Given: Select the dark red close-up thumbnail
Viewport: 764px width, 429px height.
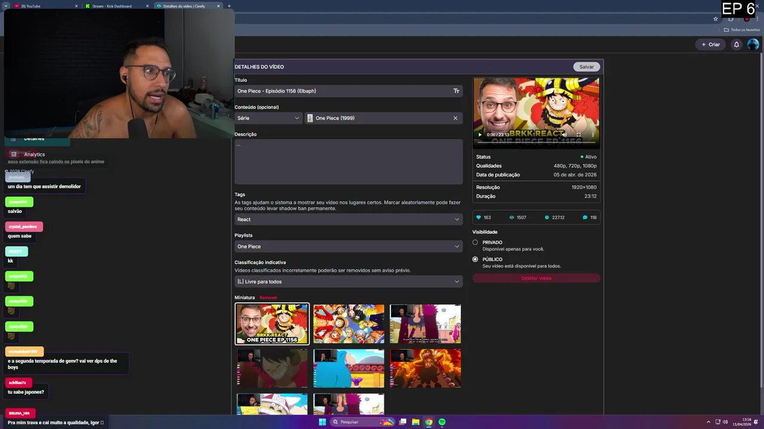Looking at the screenshot, I should coord(272,368).
